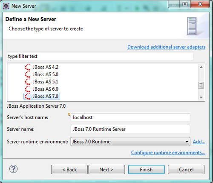Click the Eclipse icon in title bar

[x=6, y=6]
